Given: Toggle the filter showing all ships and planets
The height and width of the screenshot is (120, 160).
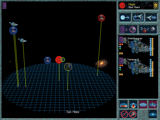Looking at the screenshot, I should point(148,29).
